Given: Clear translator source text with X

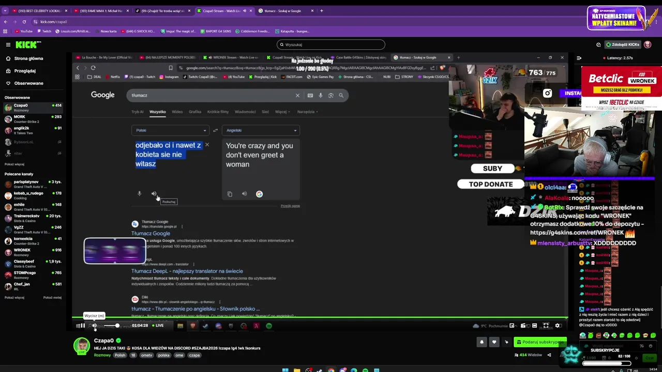Looking at the screenshot, I should [207, 145].
